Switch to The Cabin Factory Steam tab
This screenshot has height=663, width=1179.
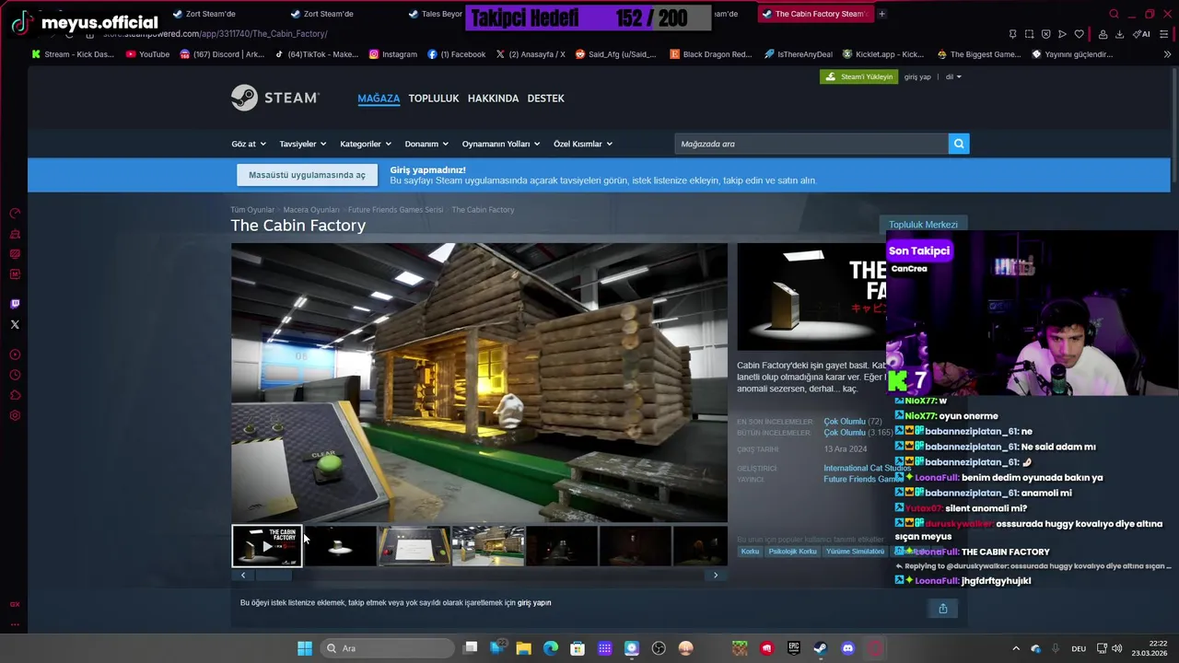814,14
